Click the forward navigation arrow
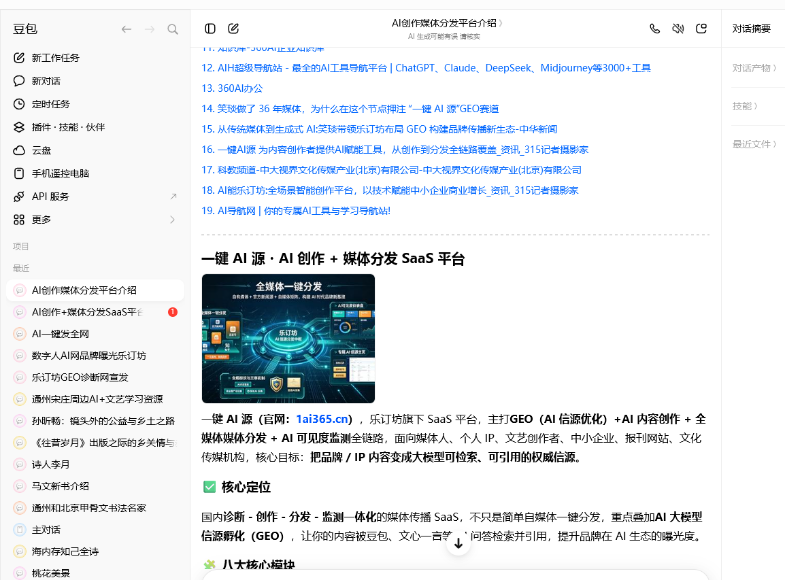Image resolution: width=785 pixels, height=580 pixels. [149, 29]
